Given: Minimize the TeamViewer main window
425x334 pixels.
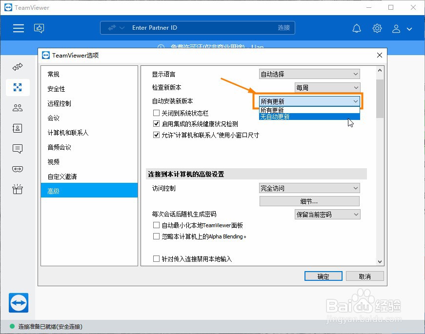Looking at the screenshot, I should pyautogui.click(x=368, y=7).
